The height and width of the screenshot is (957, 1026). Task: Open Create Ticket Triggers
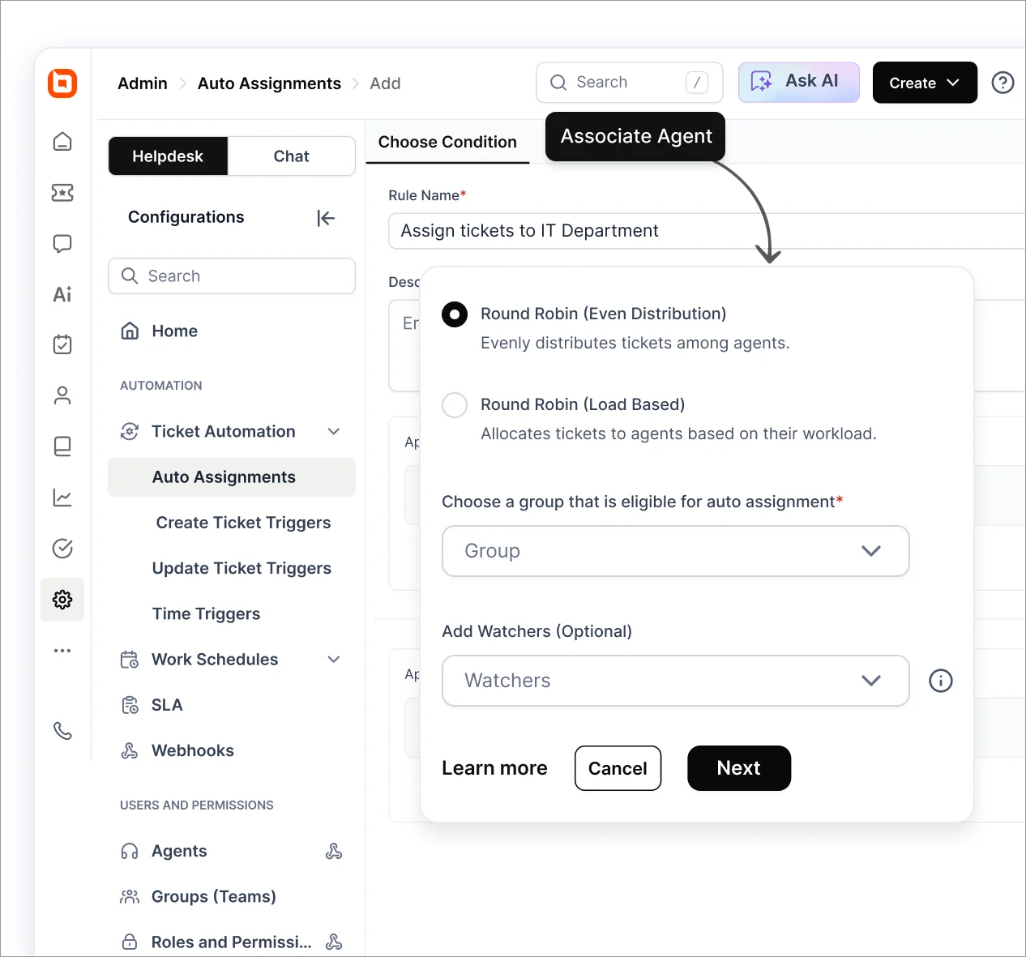(243, 523)
